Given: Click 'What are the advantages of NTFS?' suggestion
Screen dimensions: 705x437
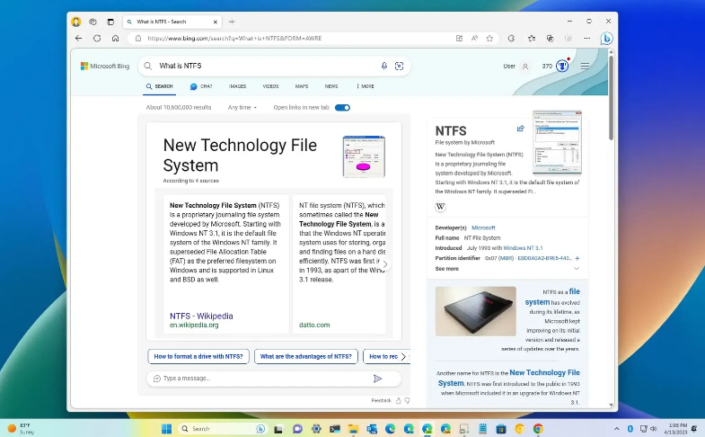Looking at the screenshot, I should point(305,356).
